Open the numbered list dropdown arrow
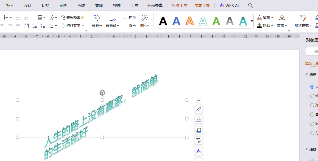This screenshot has width=318, height=161. pyautogui.click(x=11, y=18)
